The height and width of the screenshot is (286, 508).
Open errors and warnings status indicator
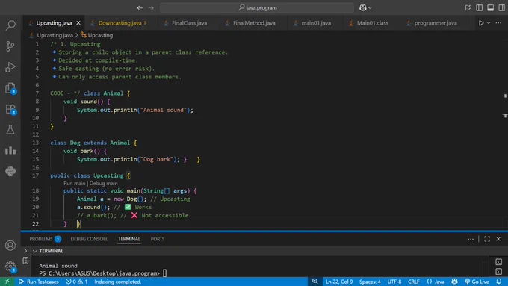click(76, 282)
